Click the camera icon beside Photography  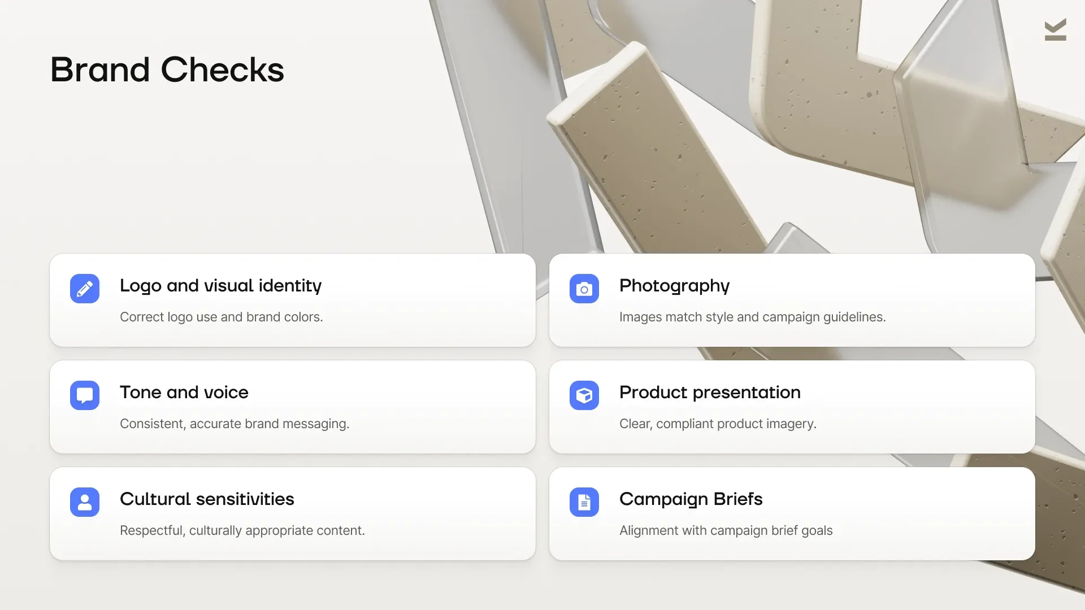pyautogui.click(x=584, y=289)
